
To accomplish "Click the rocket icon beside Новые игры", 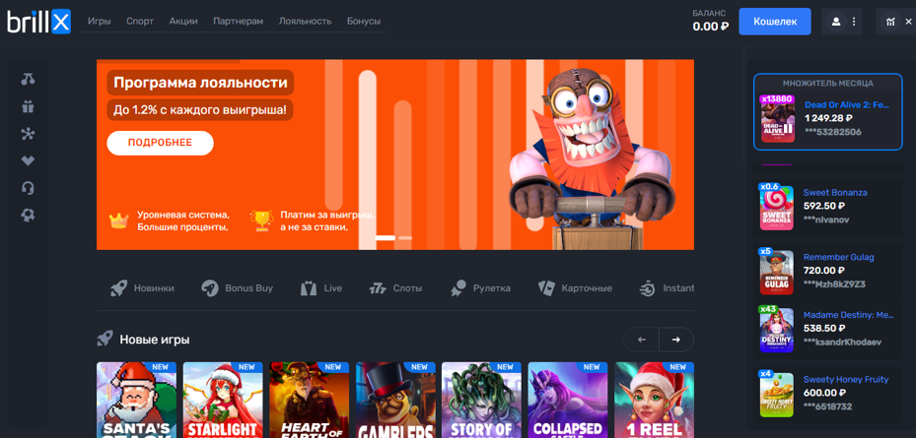I will [106, 339].
